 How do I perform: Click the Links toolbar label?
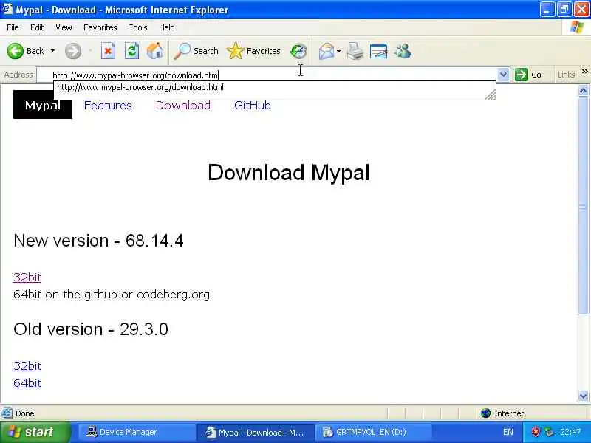[566, 75]
